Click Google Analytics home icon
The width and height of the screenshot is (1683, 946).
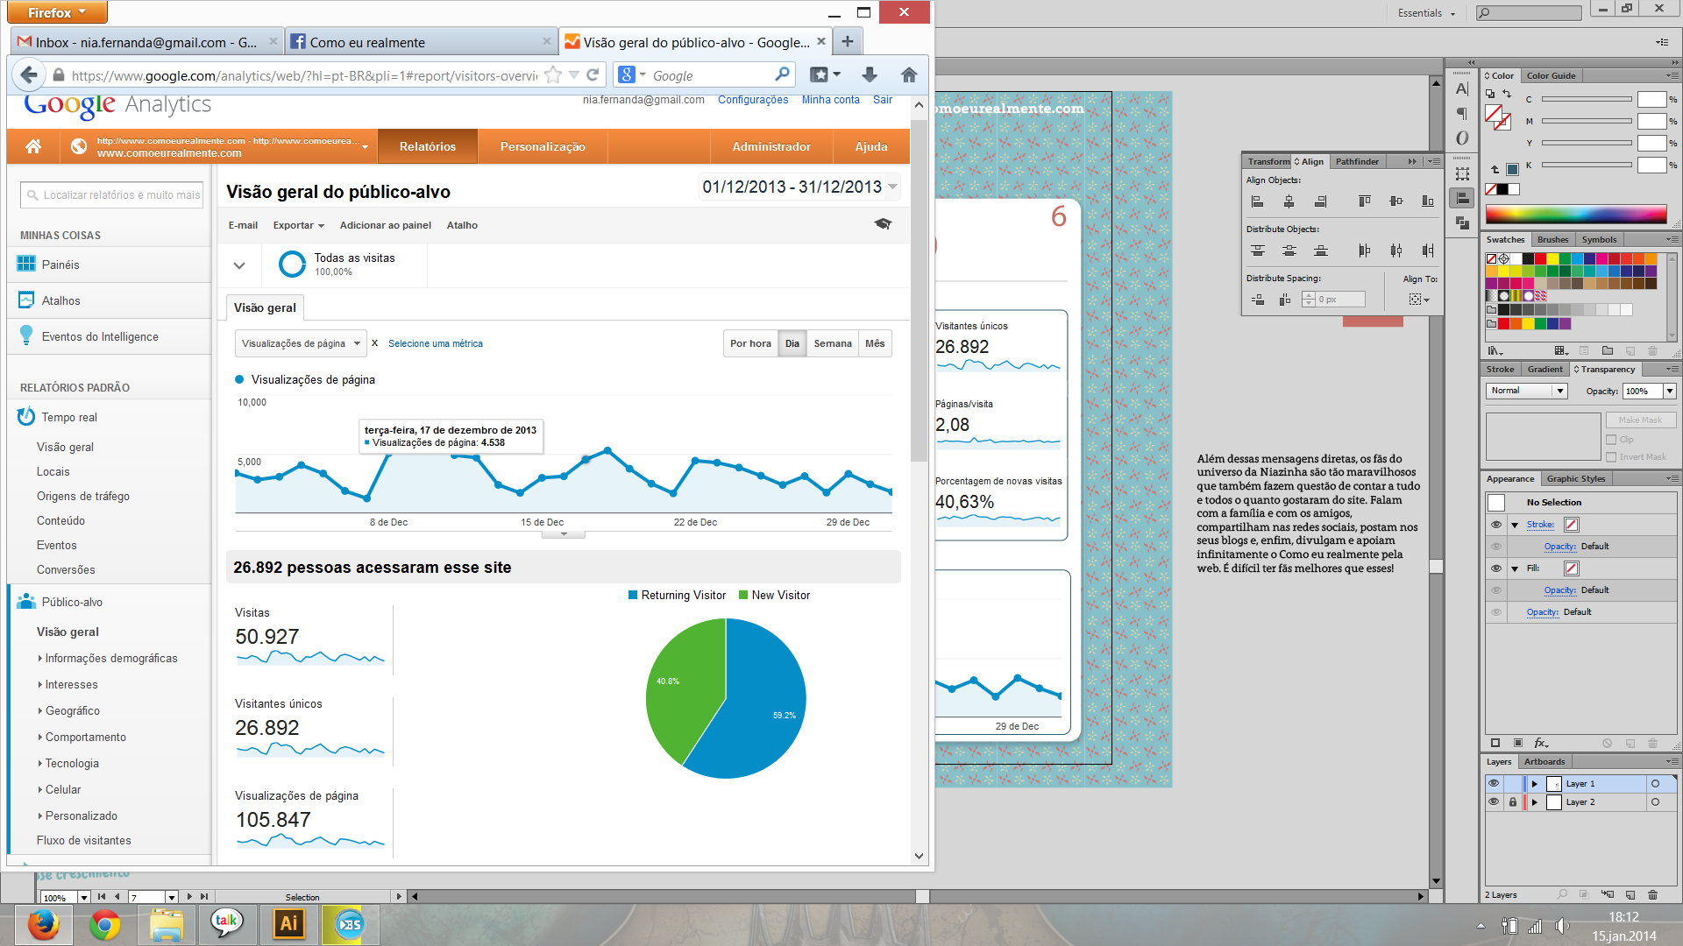(33, 146)
